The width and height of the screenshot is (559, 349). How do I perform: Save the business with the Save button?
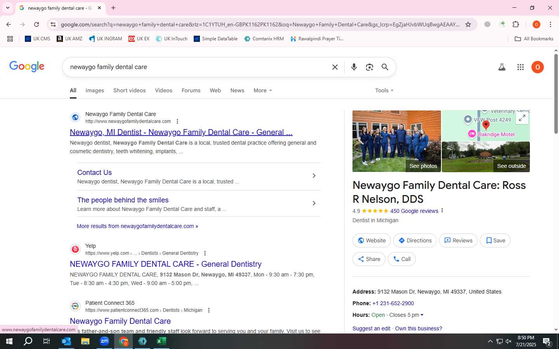coord(495,240)
